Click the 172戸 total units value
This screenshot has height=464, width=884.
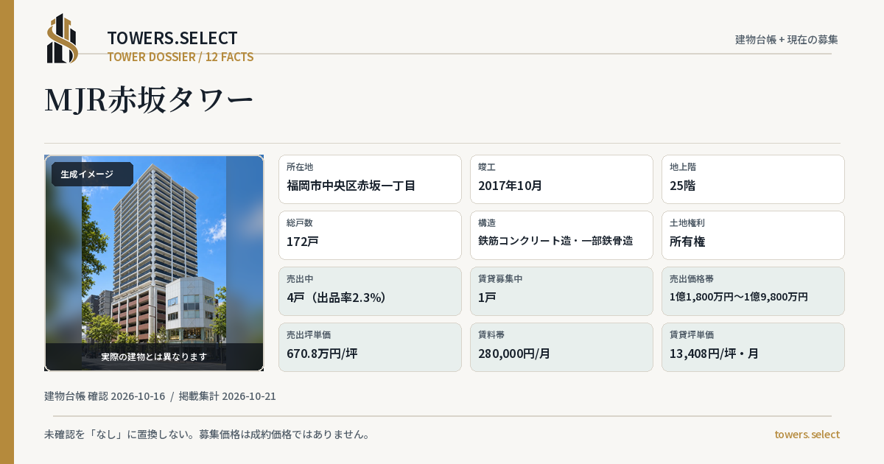(303, 242)
